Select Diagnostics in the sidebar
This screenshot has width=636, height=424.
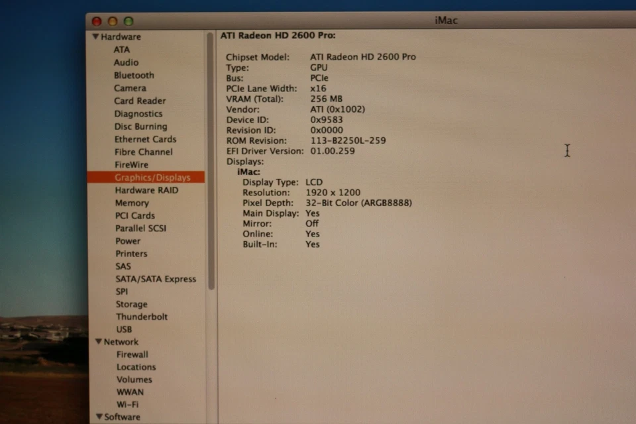(138, 113)
